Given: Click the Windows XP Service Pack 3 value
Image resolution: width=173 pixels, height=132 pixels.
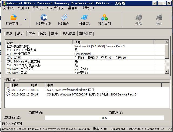Looking at the screenshot, I should point(99,46).
